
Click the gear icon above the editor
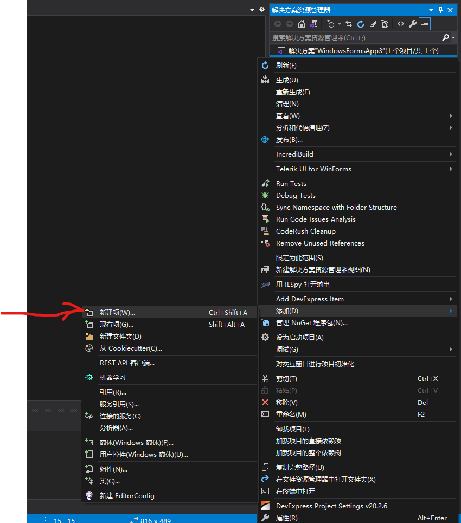(262, 9)
